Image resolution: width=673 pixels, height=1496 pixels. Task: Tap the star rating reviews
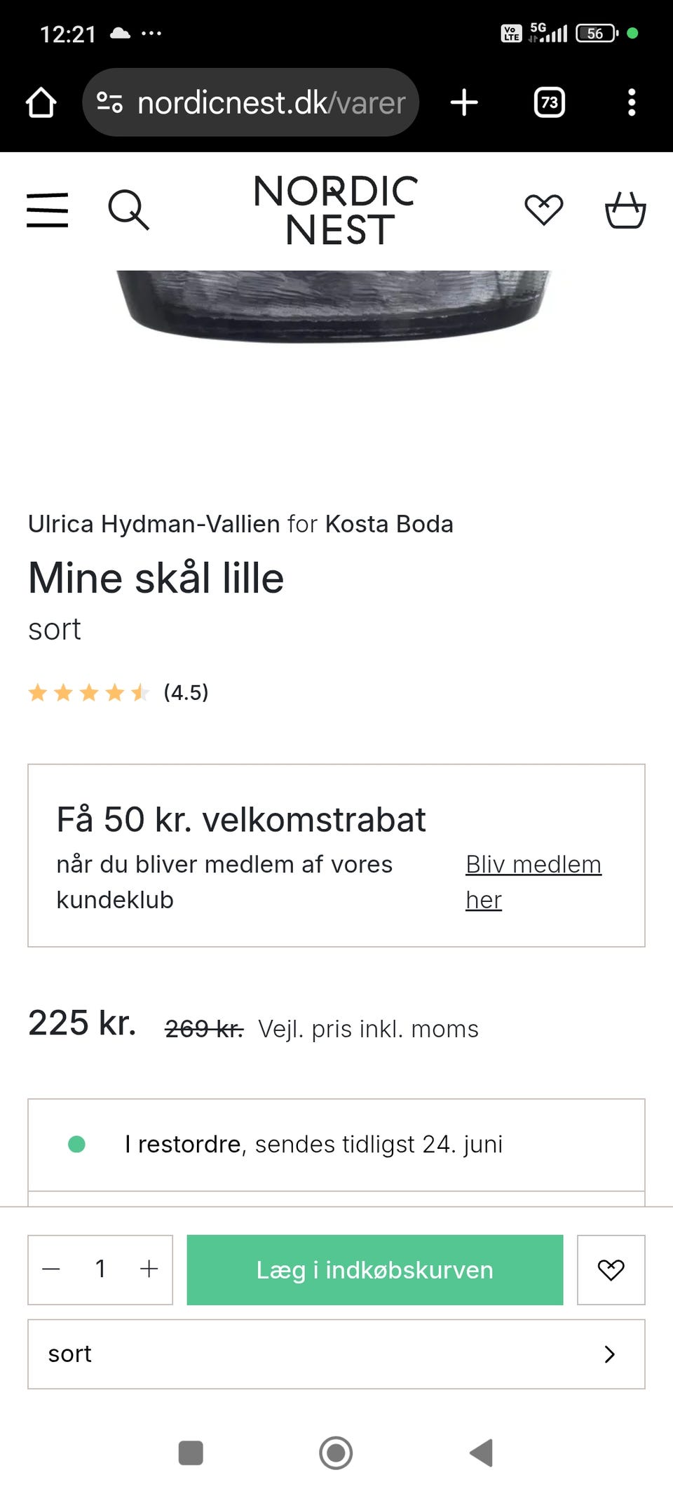118,693
